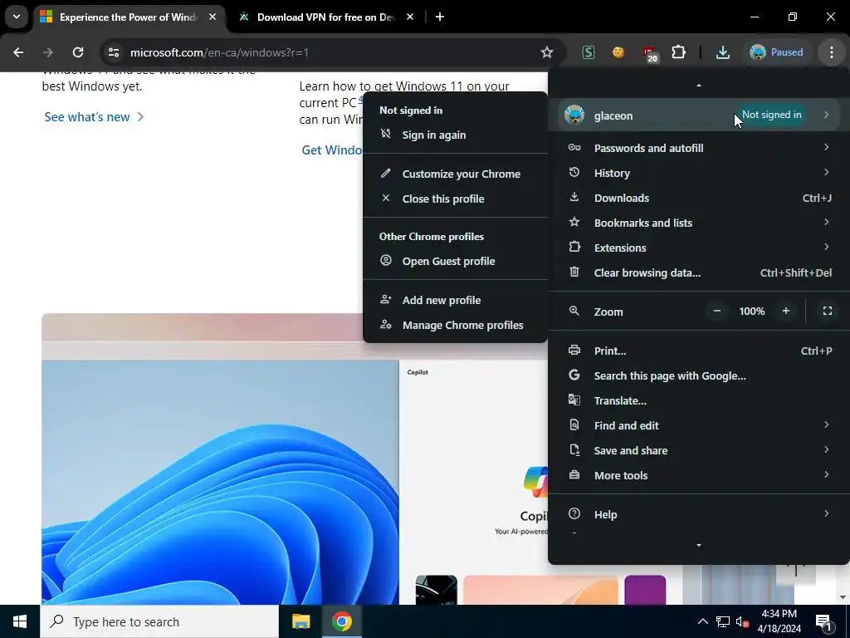Image resolution: width=850 pixels, height=638 pixels.
Task: Open Downloads from the Chrome menu
Action: click(699, 198)
